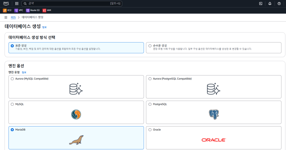
Task: Click the MySQL dolphin logo
Action: (x=76, y=115)
